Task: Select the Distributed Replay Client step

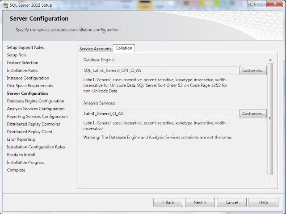Action: coord(29,132)
